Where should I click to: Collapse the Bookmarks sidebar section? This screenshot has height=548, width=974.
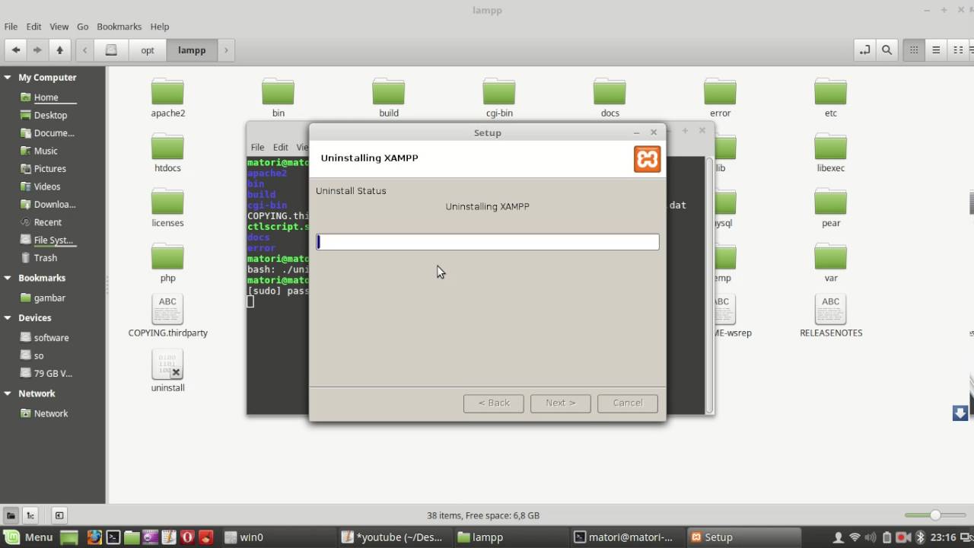click(8, 279)
